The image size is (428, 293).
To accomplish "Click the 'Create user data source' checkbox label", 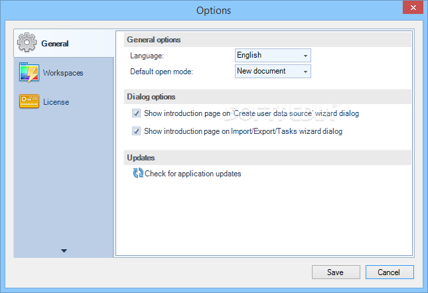I will tap(251, 113).
